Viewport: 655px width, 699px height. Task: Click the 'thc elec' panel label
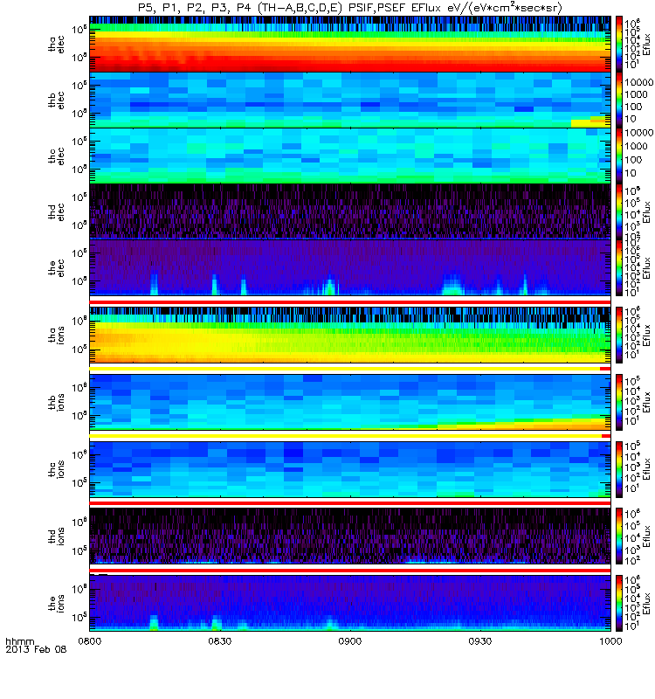pos(56,156)
